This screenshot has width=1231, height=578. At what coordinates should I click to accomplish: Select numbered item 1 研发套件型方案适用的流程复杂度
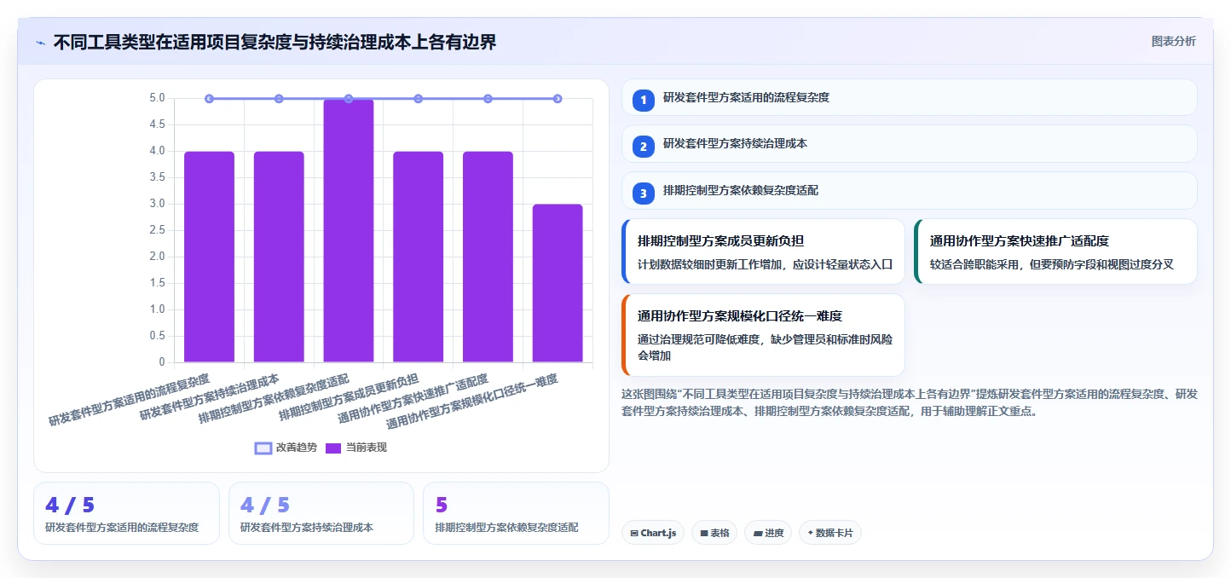(909, 98)
